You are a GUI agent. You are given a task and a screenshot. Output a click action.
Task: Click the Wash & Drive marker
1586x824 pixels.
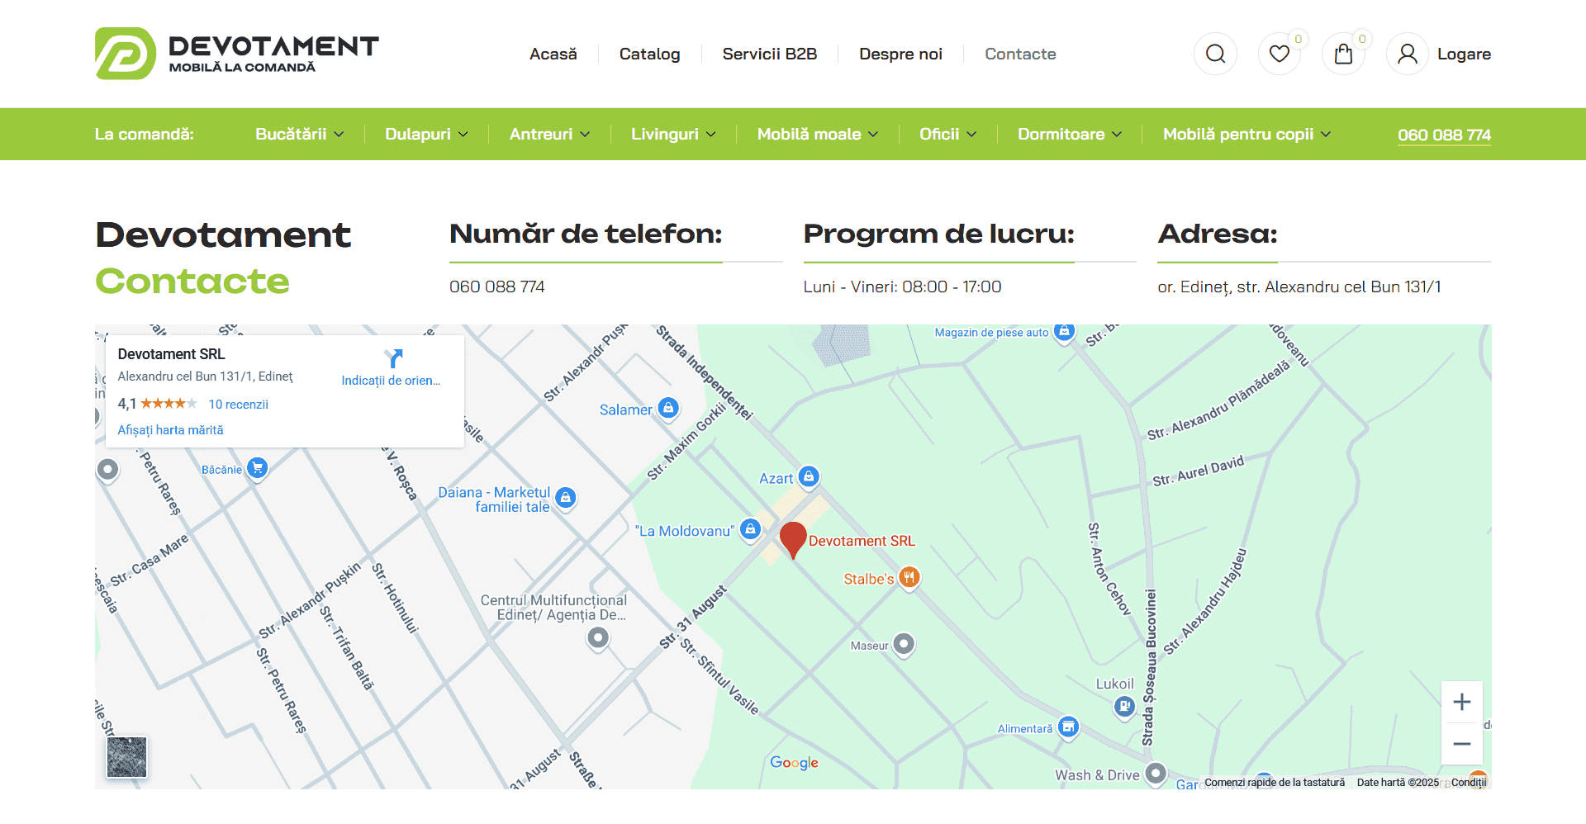pyautogui.click(x=1156, y=774)
